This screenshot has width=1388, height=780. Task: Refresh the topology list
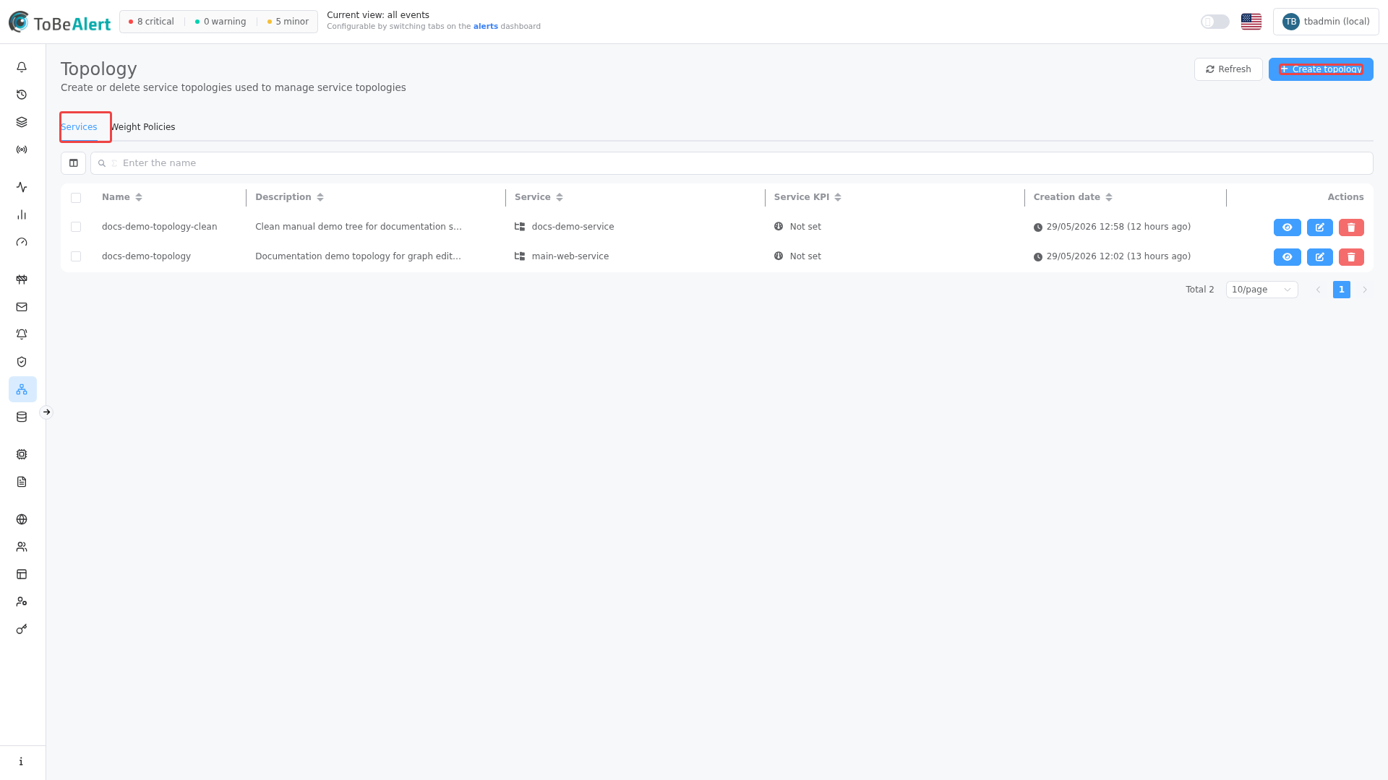point(1228,69)
